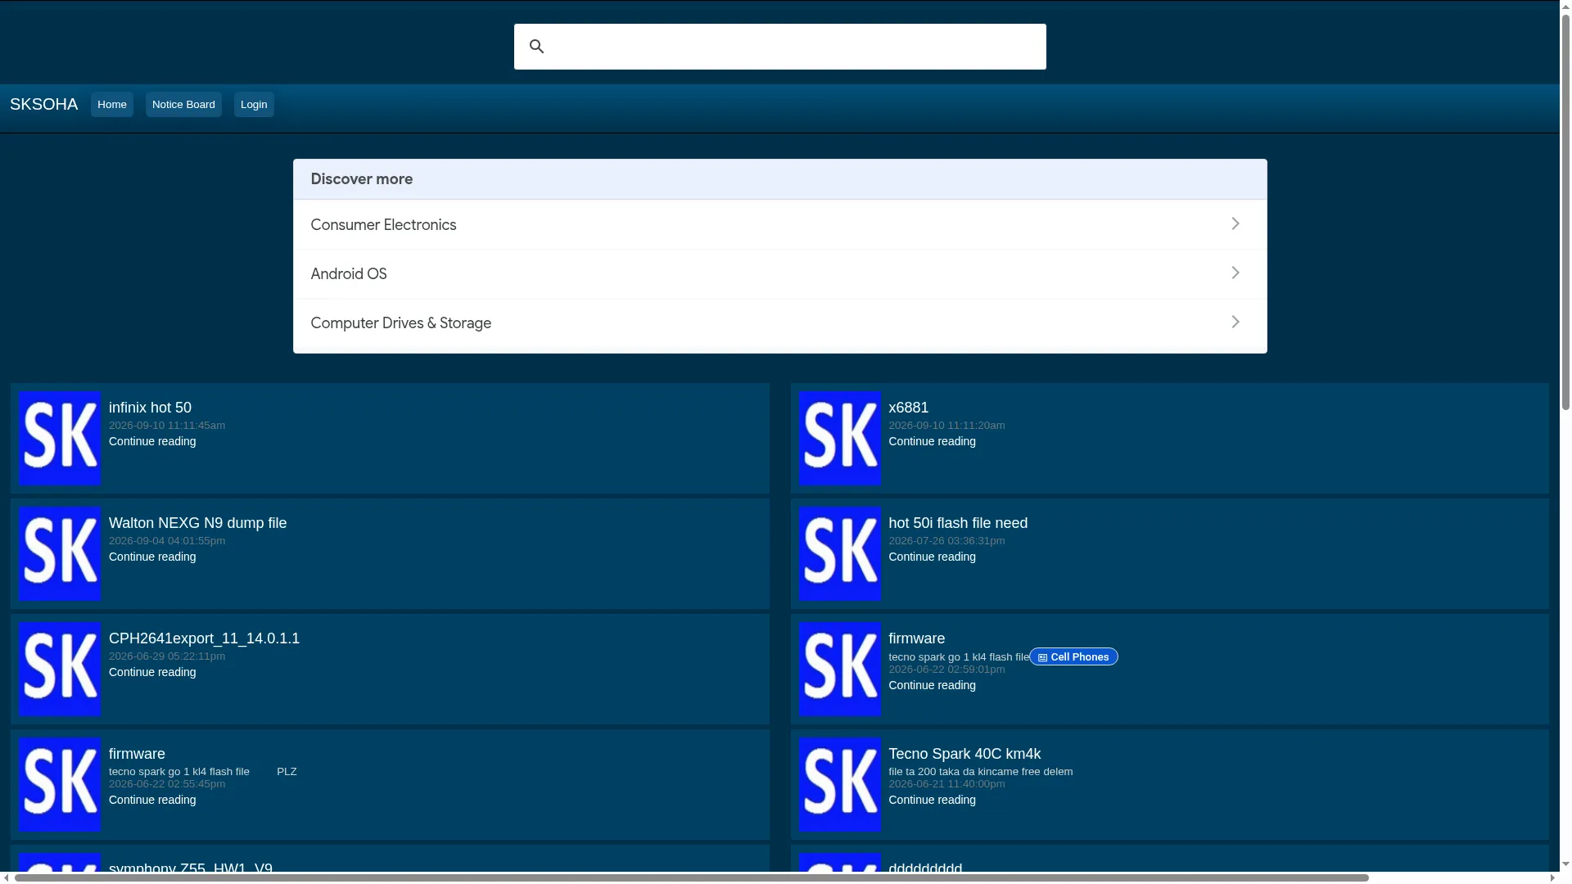Continue reading hot 50i flash file post
The height and width of the screenshot is (884, 1572).
point(932,557)
